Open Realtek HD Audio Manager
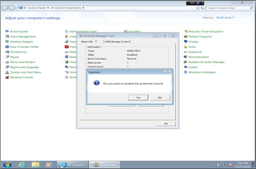 [x=206, y=62]
